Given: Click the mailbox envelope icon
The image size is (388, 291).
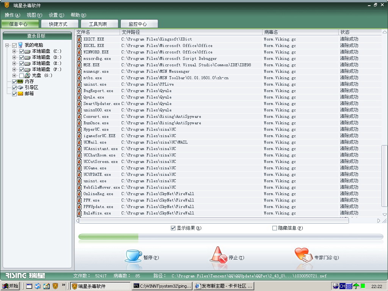Looking at the screenshot, I should pyautogui.click(x=20, y=94).
